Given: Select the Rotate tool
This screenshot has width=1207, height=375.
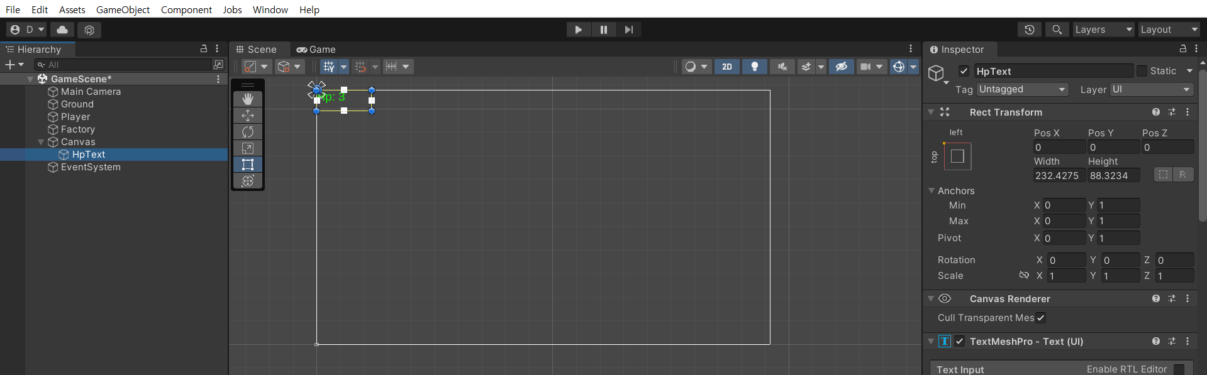Looking at the screenshot, I should click(x=248, y=131).
